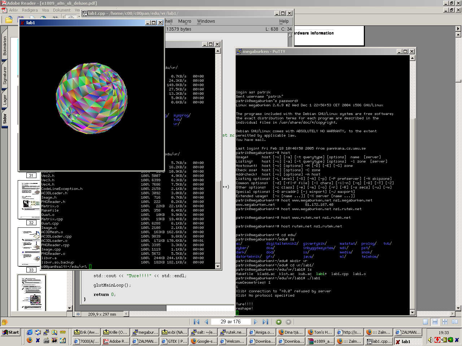This screenshot has width=462, height=346.
Task: Open the Bokmärken side tab
Action: 5,45
